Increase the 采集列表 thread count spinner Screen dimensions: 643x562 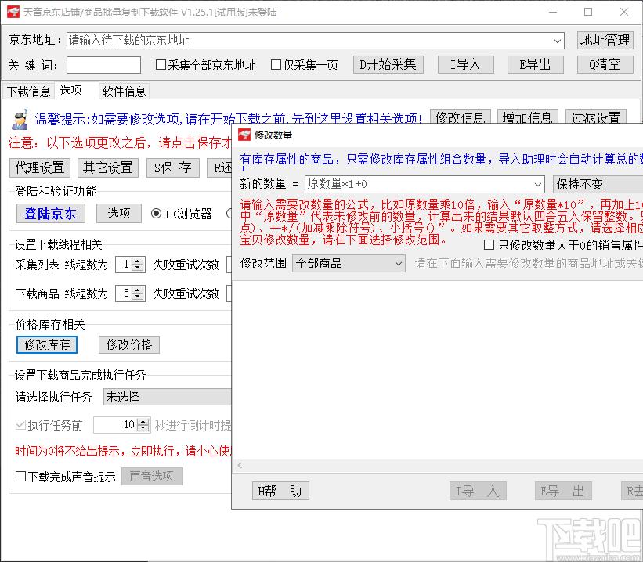coord(138,261)
